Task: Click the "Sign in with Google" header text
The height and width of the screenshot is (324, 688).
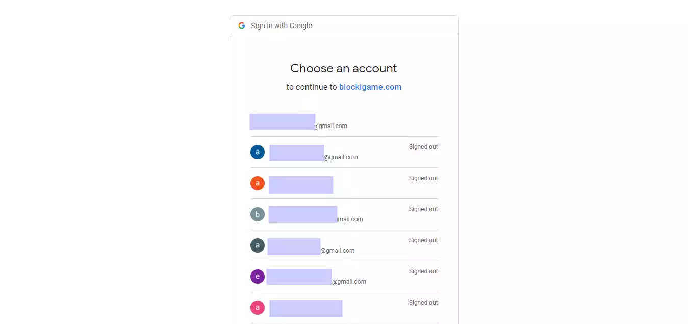Action: pos(282,26)
